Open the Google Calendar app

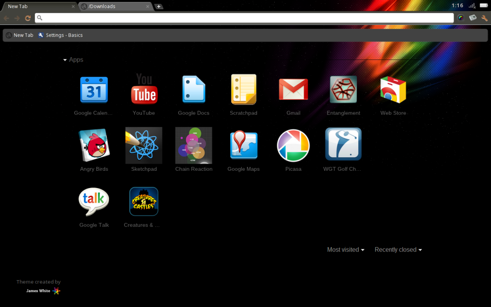(x=94, y=90)
